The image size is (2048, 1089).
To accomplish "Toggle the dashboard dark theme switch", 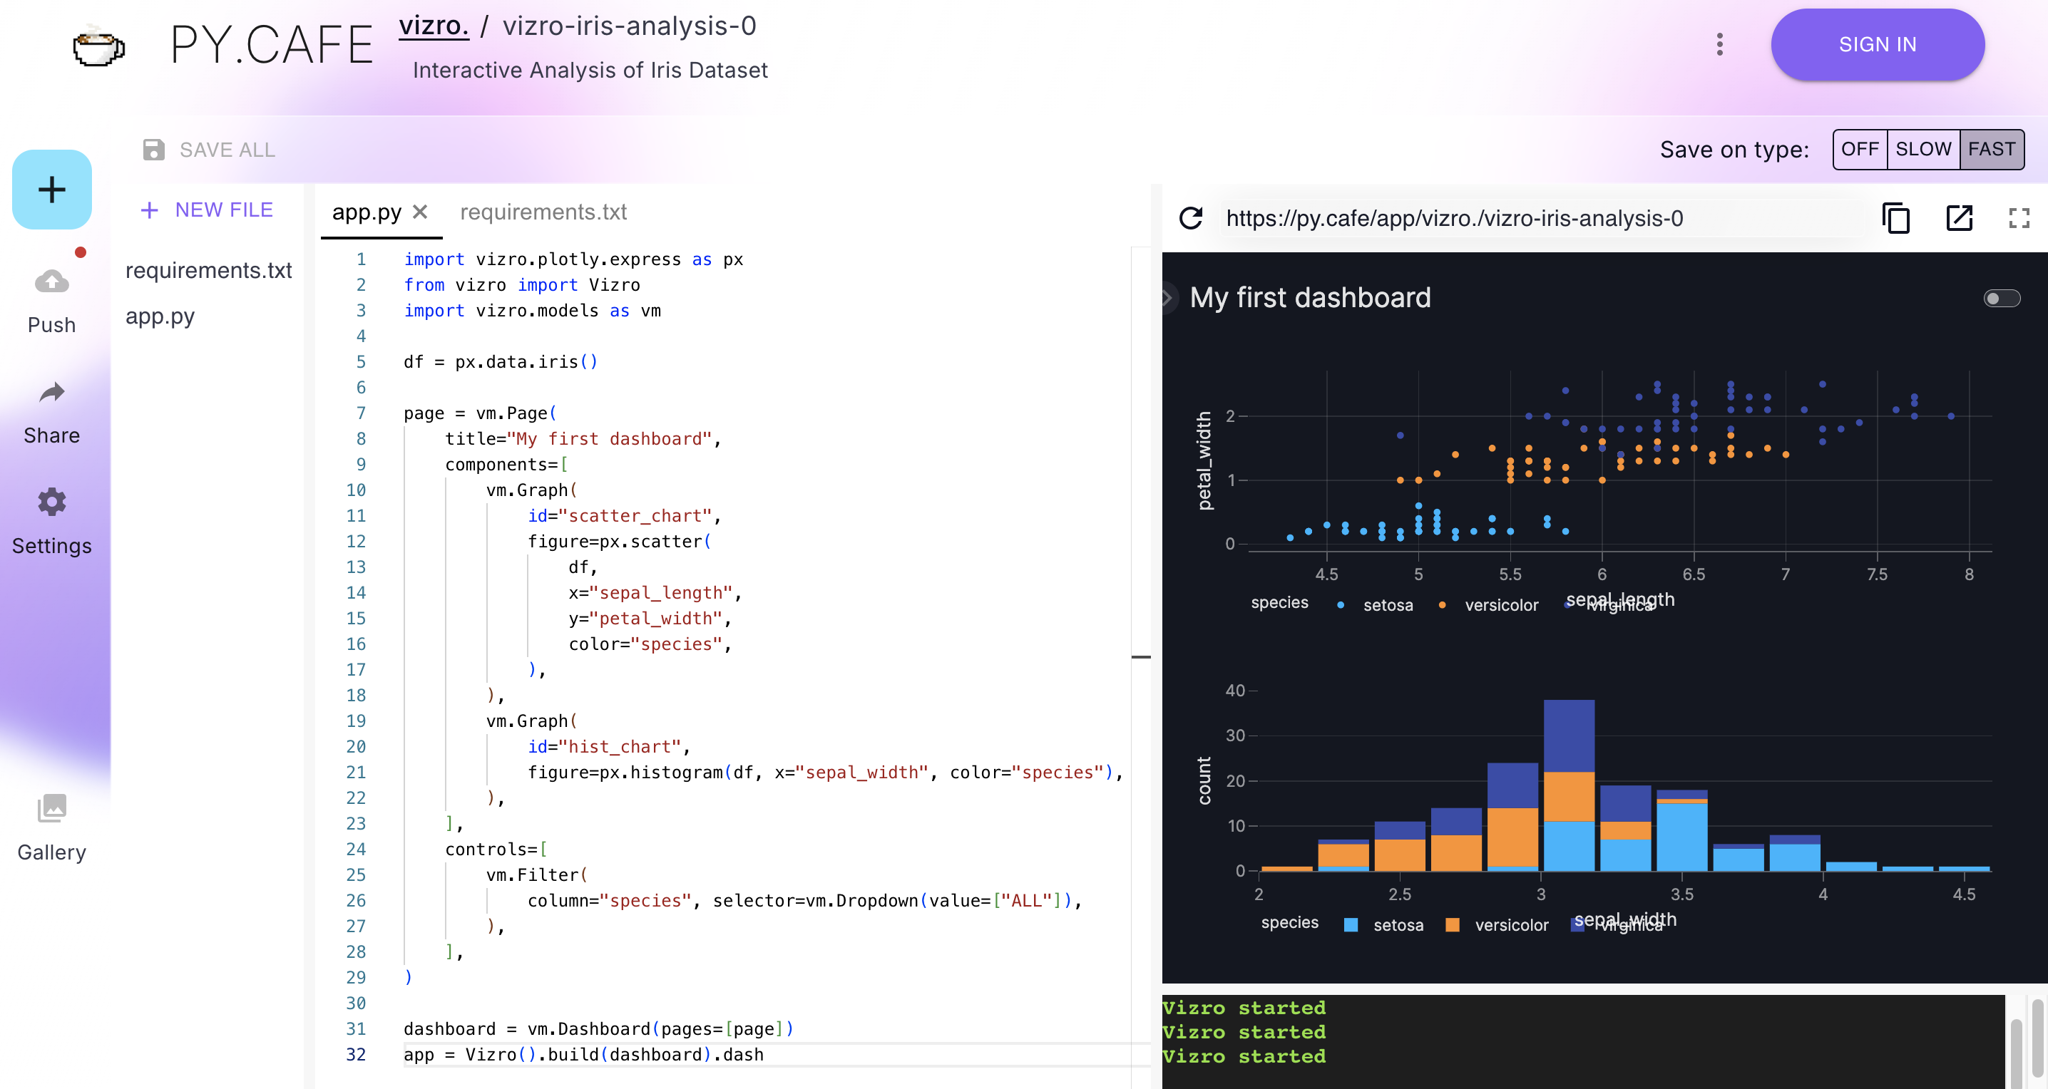I will [2002, 298].
